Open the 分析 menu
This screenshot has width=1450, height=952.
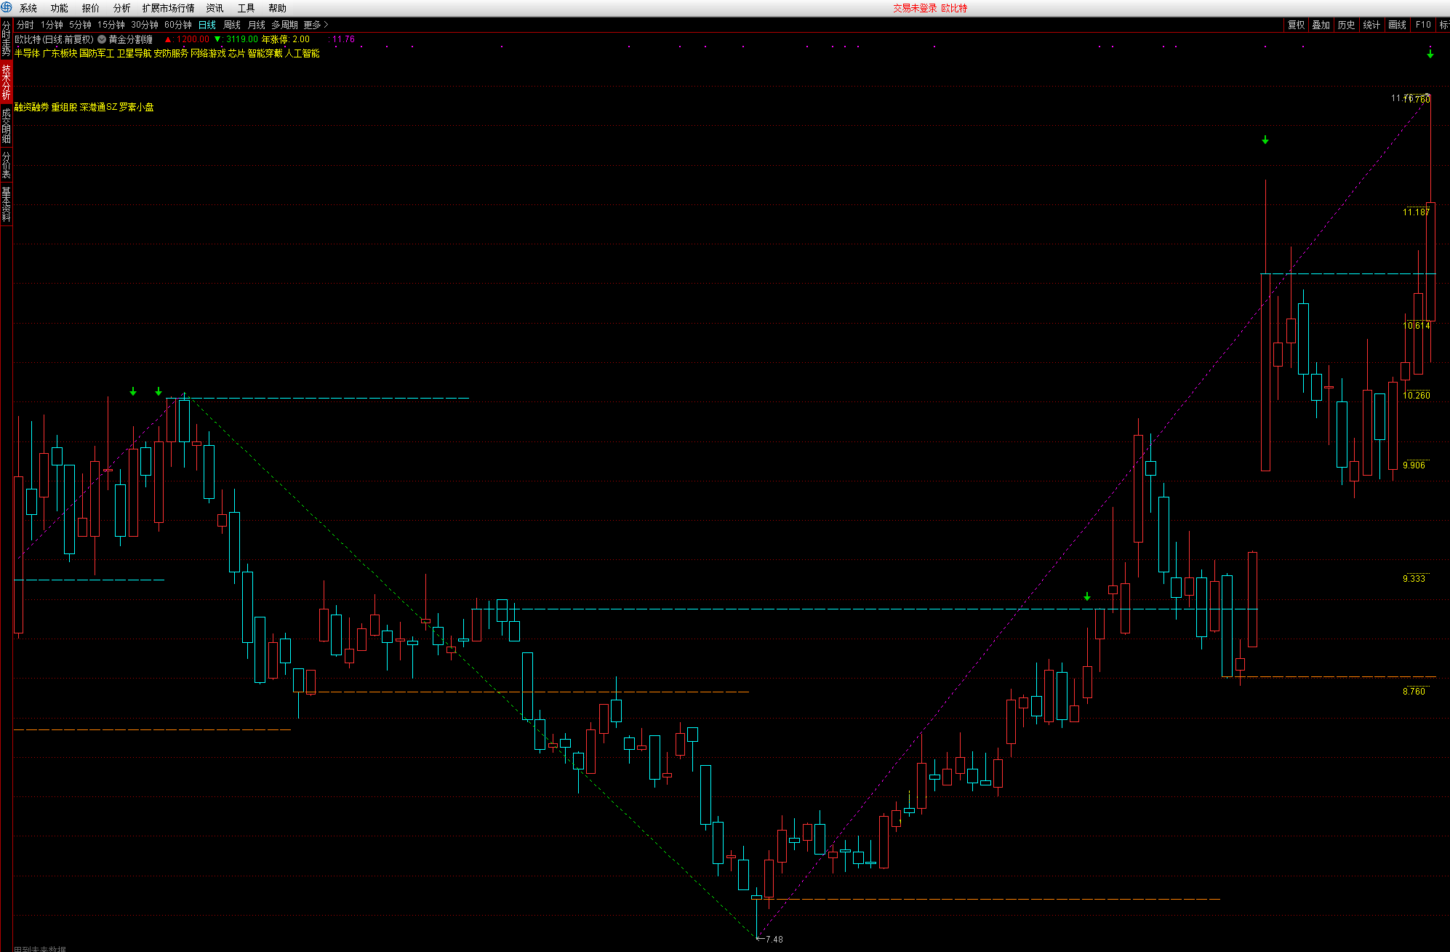pos(122,8)
